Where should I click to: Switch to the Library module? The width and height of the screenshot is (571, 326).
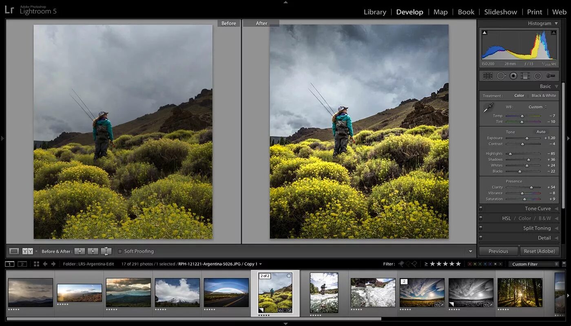point(375,12)
